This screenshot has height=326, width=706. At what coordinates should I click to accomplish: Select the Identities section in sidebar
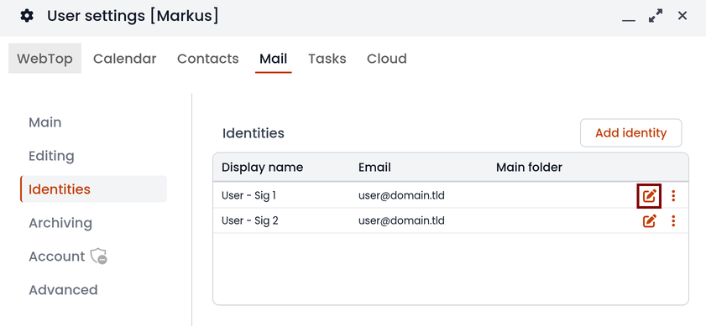[x=94, y=189]
